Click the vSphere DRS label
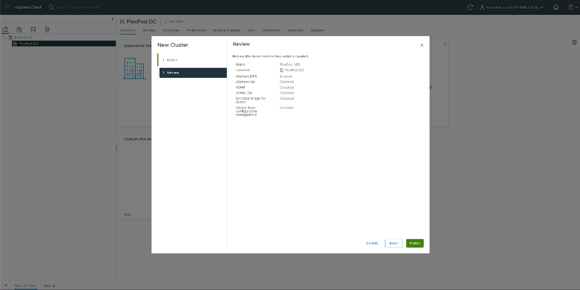This screenshot has height=290, width=580. 246,76
